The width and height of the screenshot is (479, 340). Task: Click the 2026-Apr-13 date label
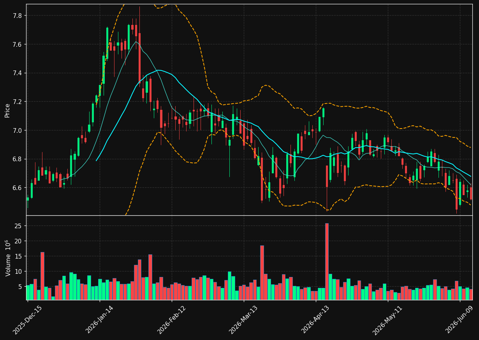tap(316, 320)
